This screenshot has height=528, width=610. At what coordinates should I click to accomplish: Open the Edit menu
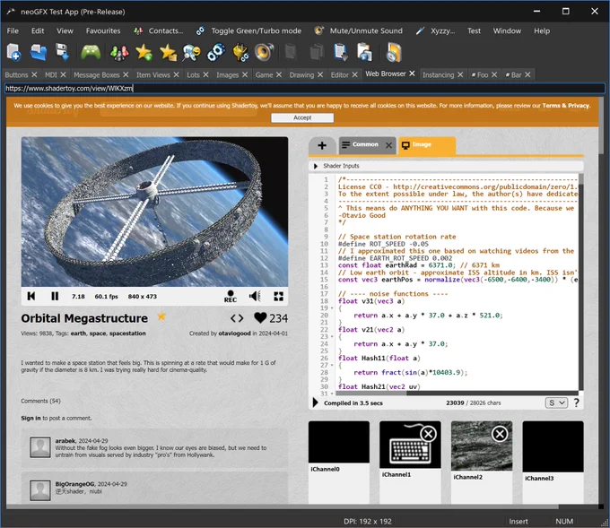click(38, 30)
